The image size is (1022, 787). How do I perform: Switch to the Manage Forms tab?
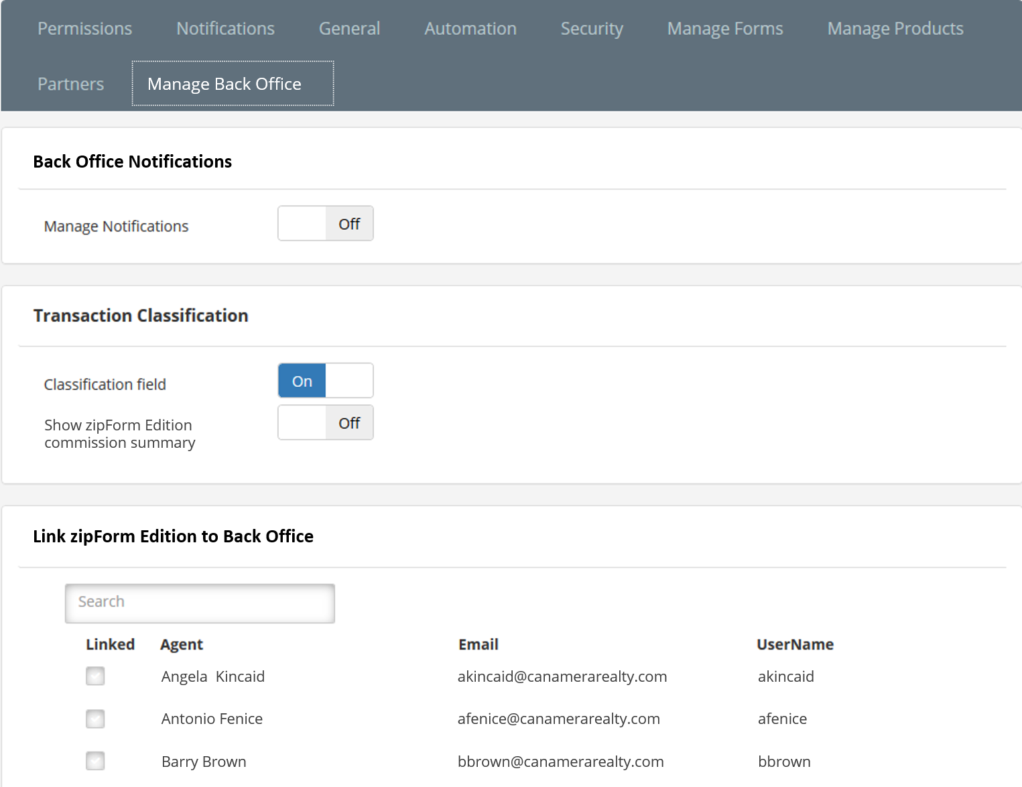tap(724, 28)
